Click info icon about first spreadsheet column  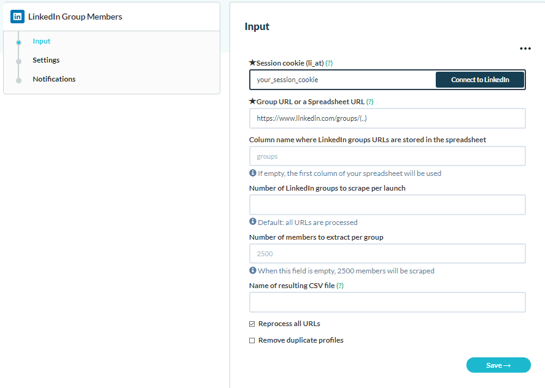coord(253,173)
